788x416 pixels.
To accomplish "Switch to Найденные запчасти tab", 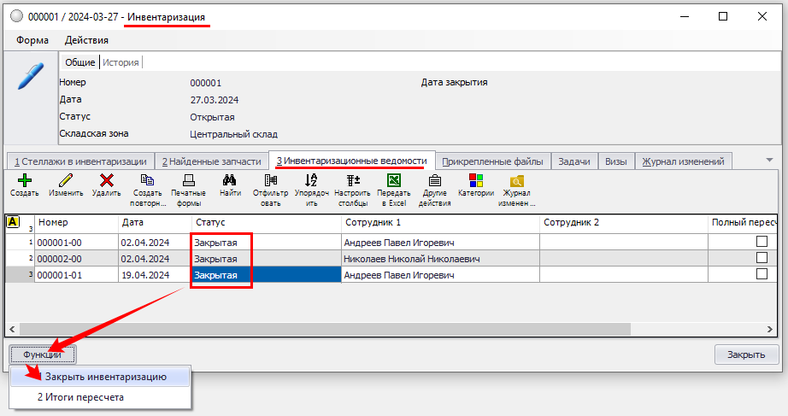I will [211, 161].
